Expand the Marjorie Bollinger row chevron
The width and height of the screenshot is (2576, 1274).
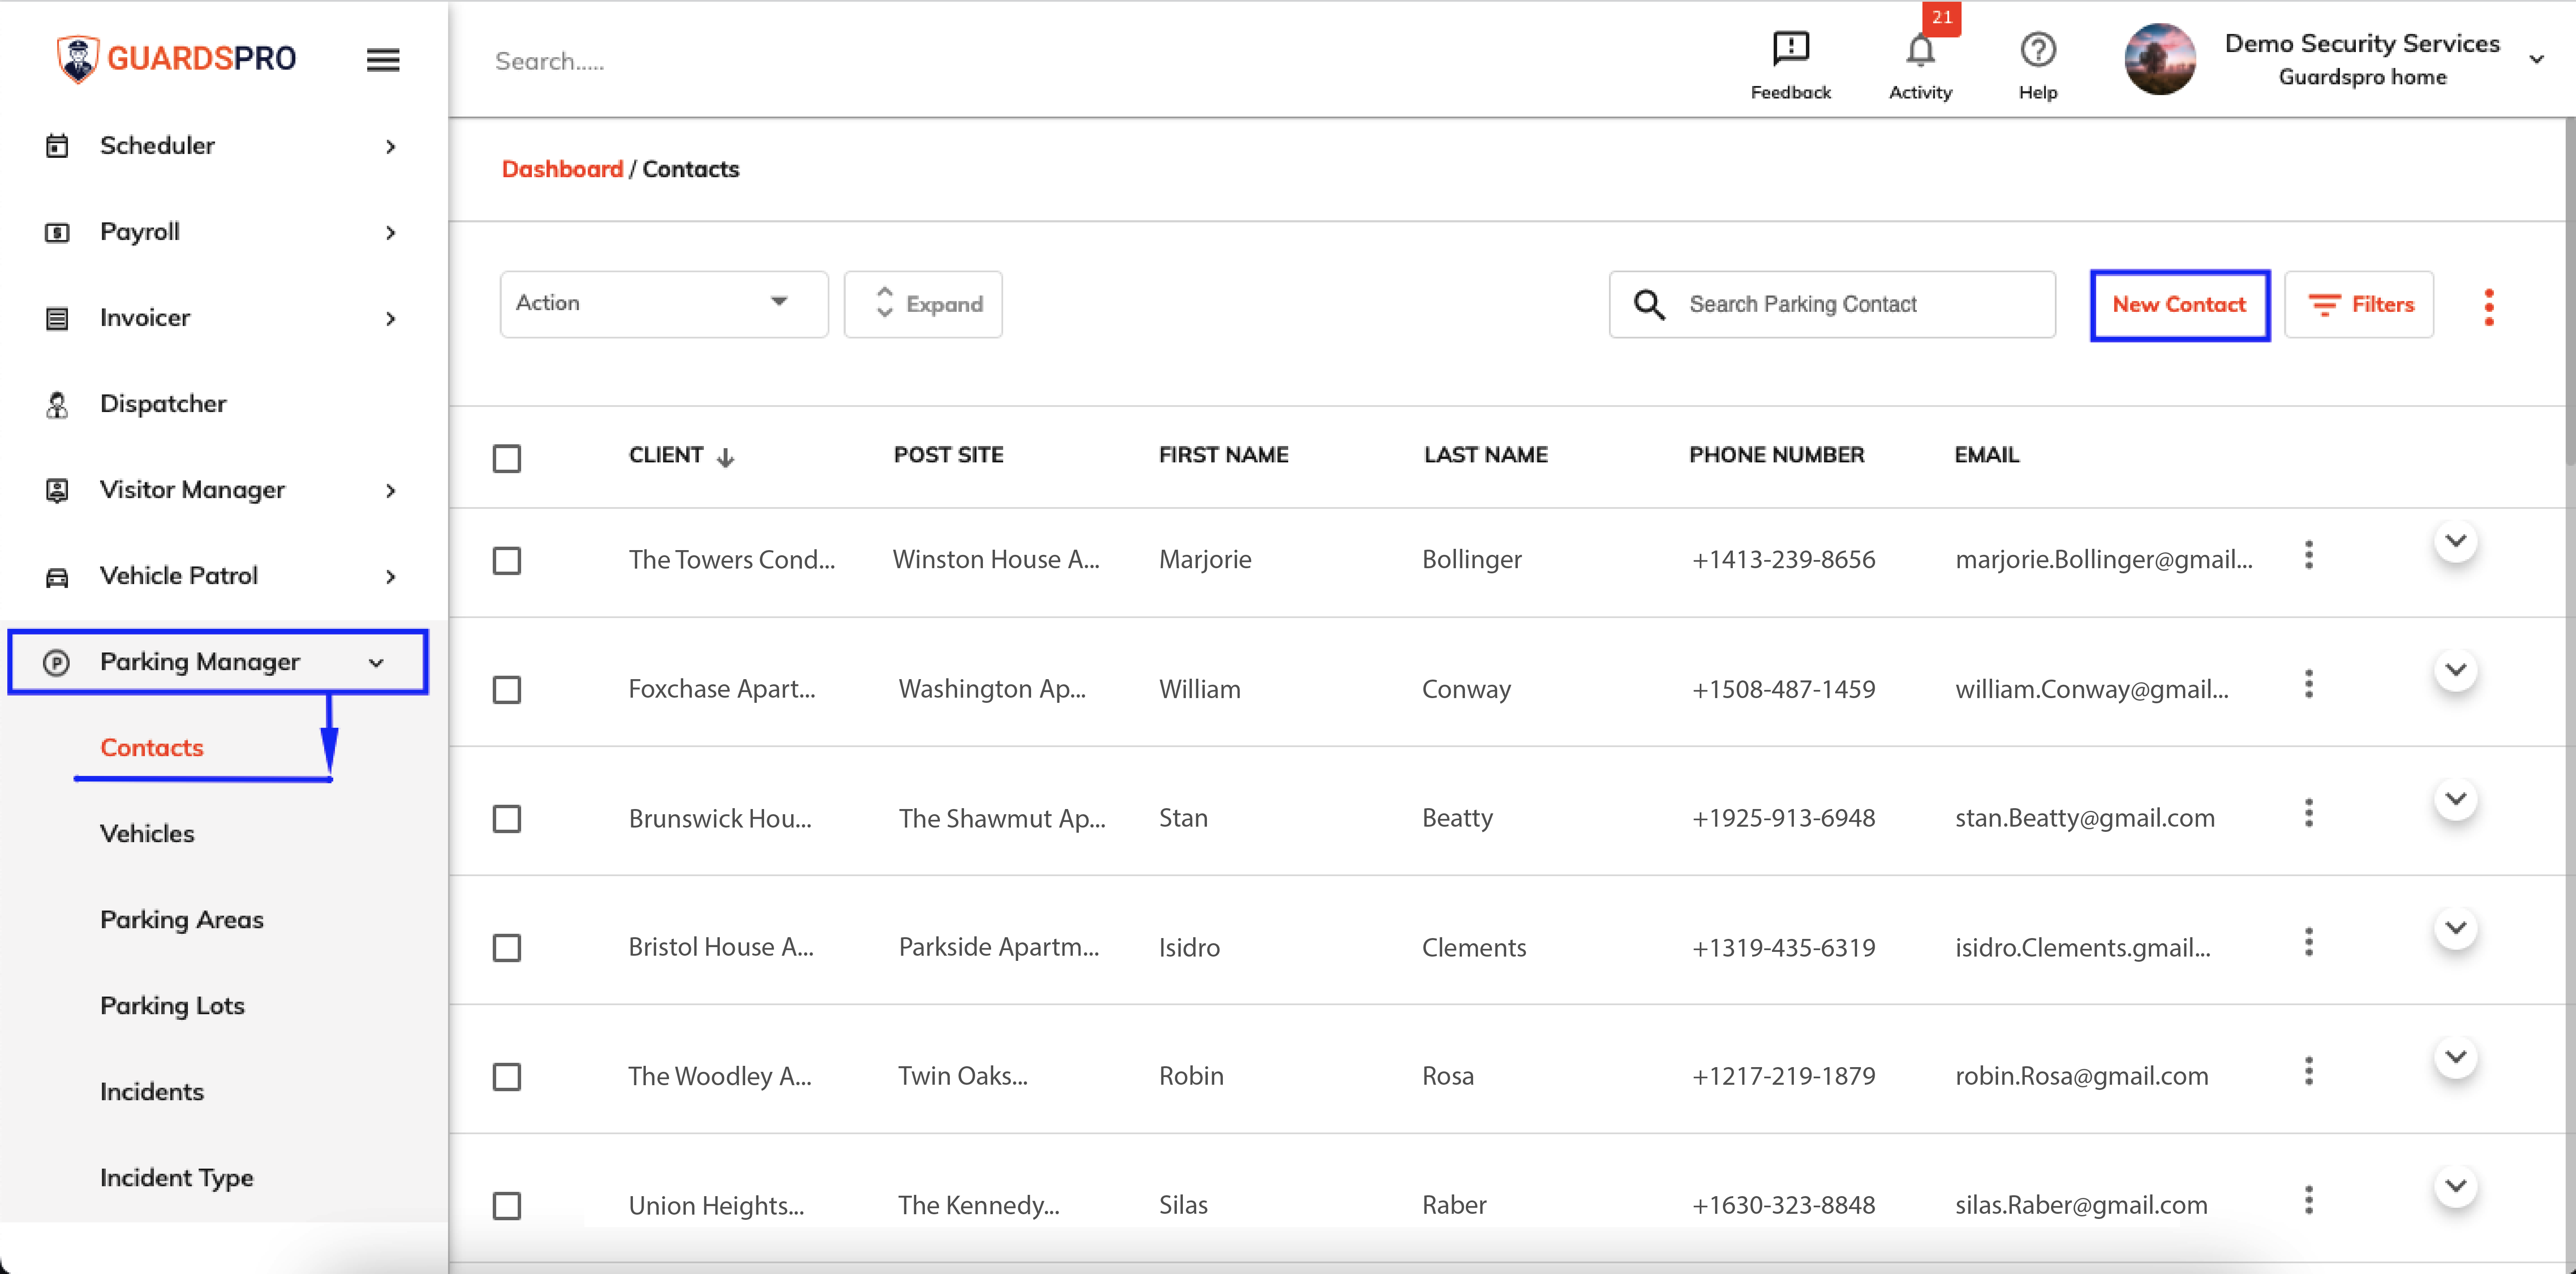point(2456,541)
